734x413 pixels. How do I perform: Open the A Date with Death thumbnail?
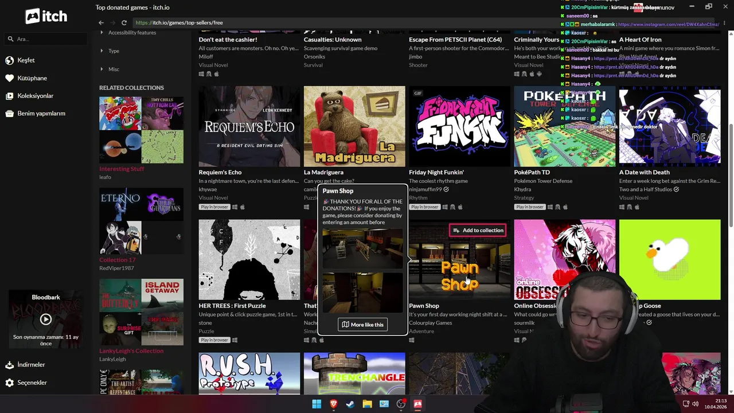tap(670, 126)
